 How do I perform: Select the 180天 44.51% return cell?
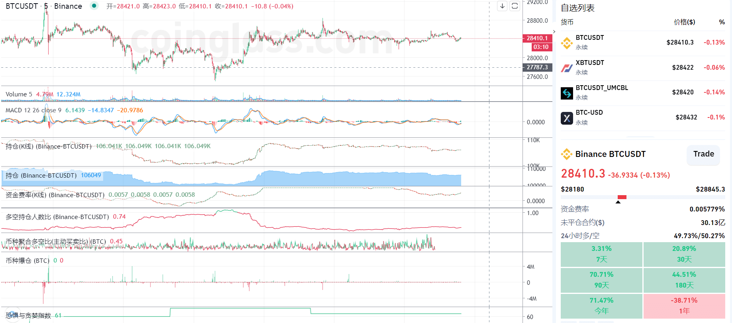click(684, 280)
